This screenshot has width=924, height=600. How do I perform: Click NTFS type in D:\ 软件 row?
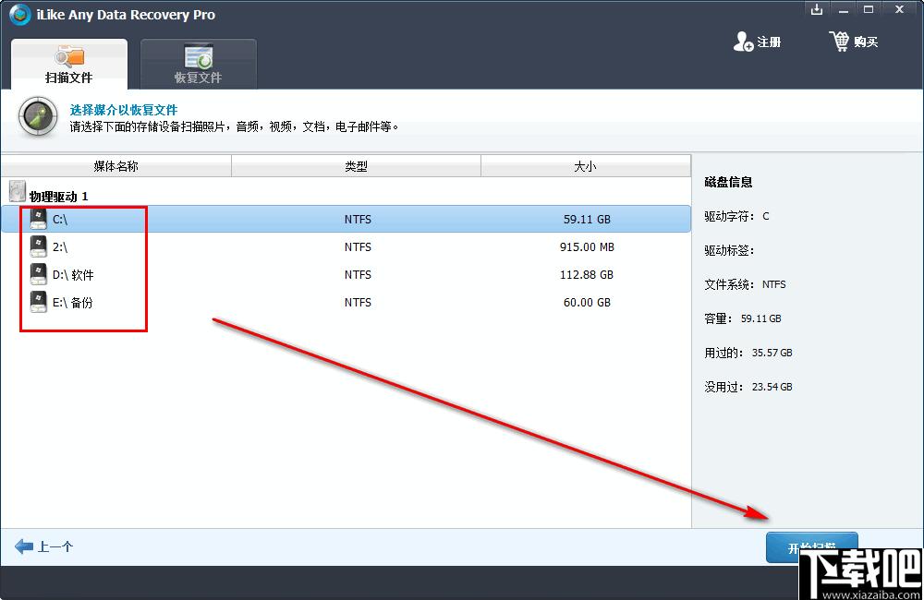[x=358, y=274]
